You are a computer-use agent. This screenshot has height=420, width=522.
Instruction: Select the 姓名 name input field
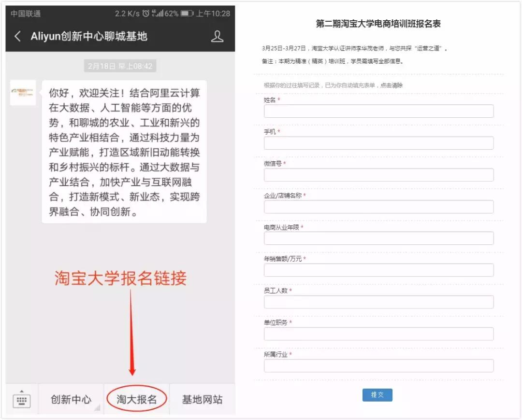pyautogui.click(x=378, y=112)
